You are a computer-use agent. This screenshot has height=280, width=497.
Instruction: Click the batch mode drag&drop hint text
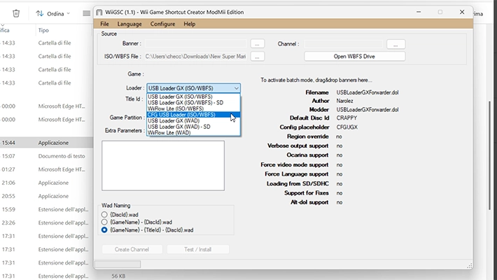pos(316,80)
